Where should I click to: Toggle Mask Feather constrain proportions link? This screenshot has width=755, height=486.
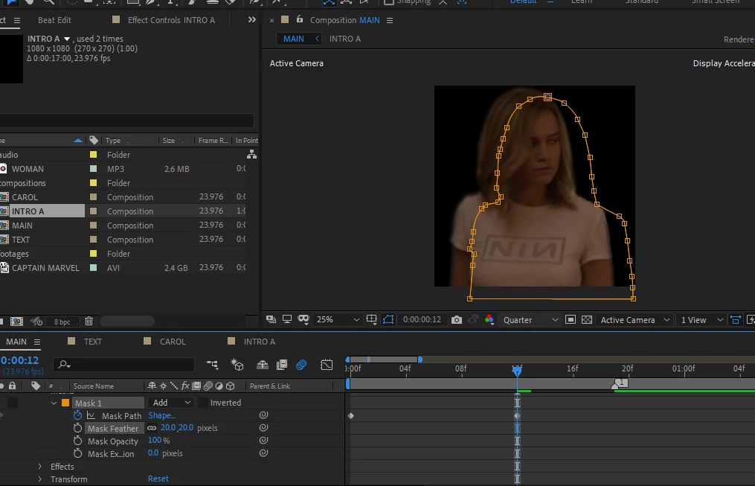coord(152,428)
